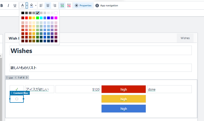Choose the dark red swatch in bright row
The width and height of the screenshot is (204, 121).
pyautogui.click(x=23, y=18)
